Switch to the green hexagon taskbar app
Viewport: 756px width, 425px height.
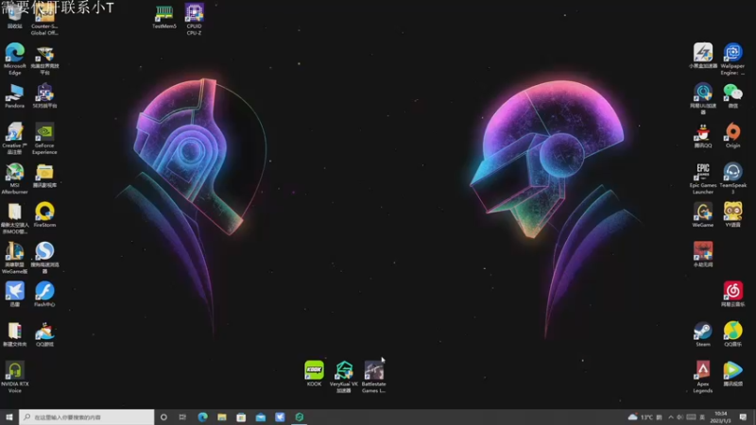click(299, 416)
